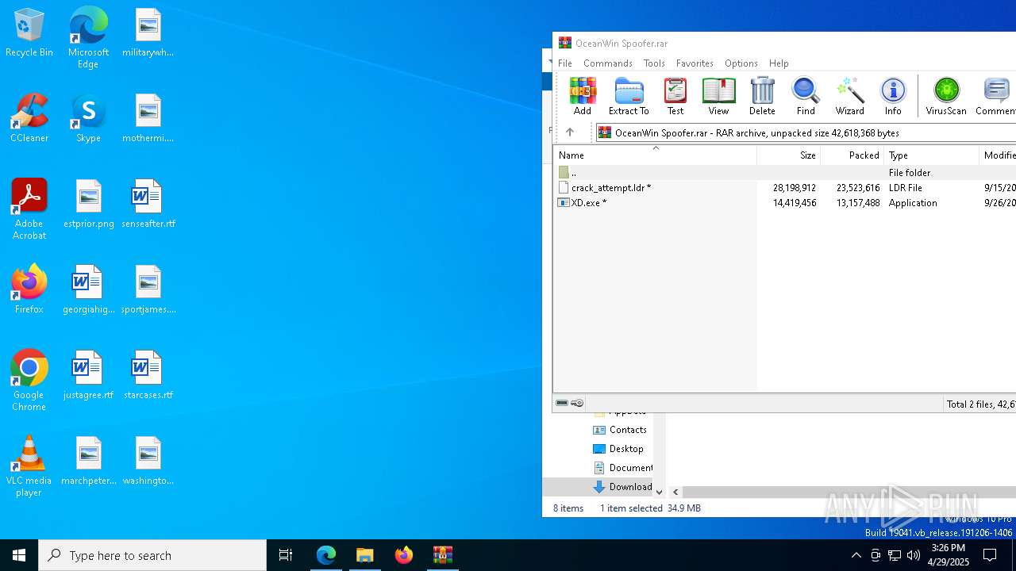
Task: Open Task View from the taskbar
Action: coord(286,555)
